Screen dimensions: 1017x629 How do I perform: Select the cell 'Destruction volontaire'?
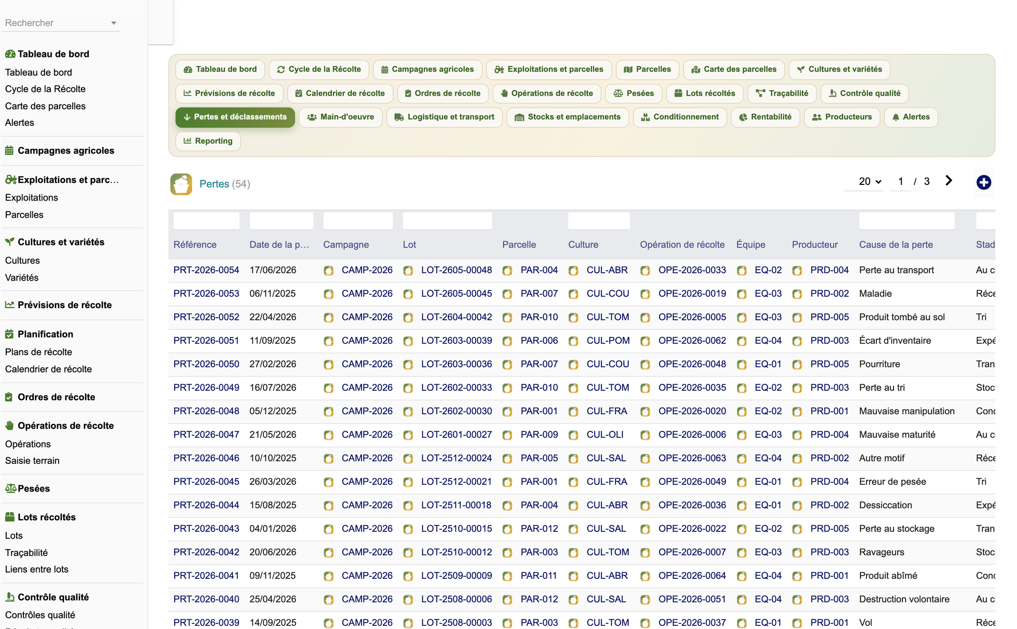click(904, 599)
